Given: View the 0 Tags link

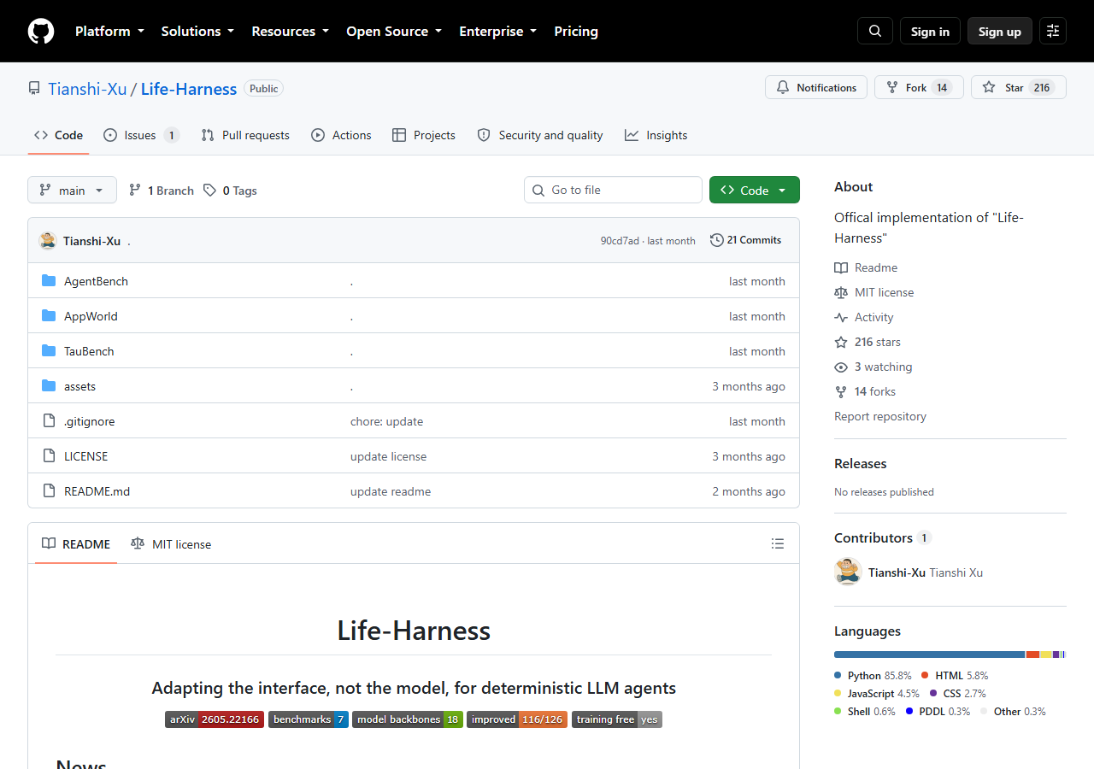Looking at the screenshot, I should coord(231,191).
